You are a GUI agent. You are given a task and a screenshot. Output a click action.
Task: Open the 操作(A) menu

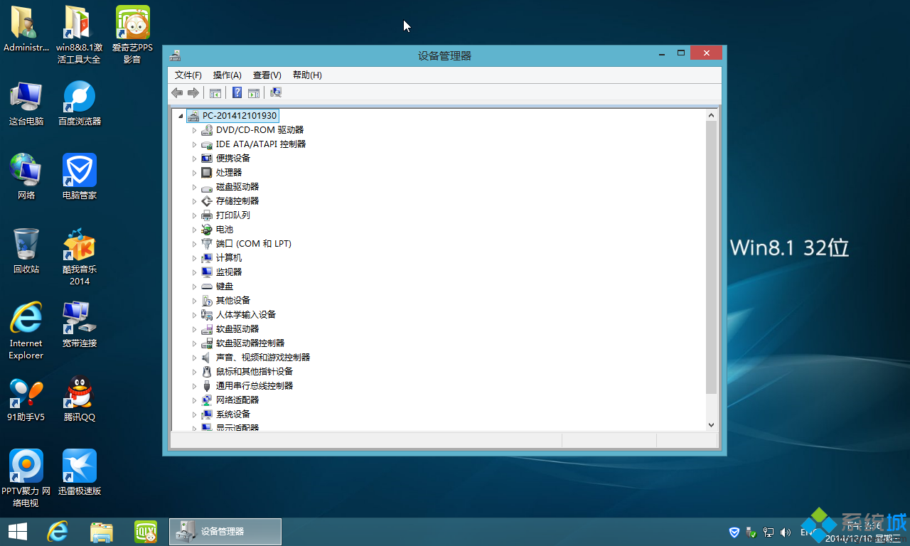pos(227,75)
